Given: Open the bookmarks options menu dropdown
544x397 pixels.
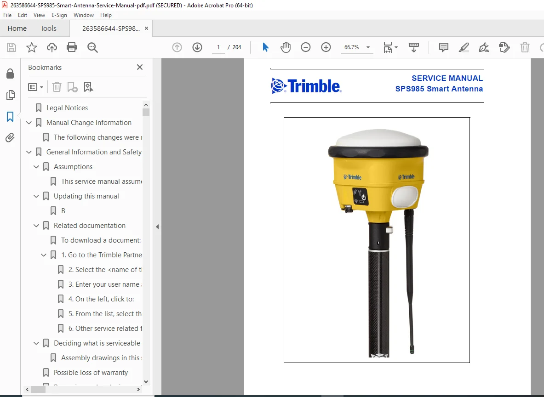Looking at the screenshot, I should (x=35, y=87).
